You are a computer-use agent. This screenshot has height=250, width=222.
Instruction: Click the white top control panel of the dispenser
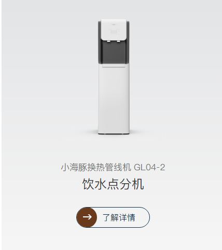click(x=114, y=30)
